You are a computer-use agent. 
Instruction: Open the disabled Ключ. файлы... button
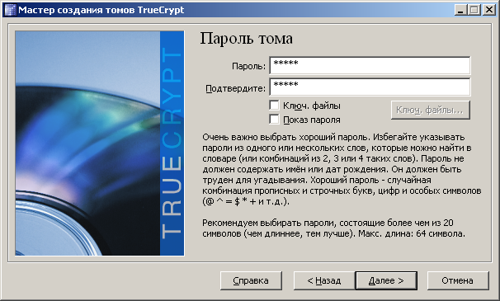click(x=431, y=110)
